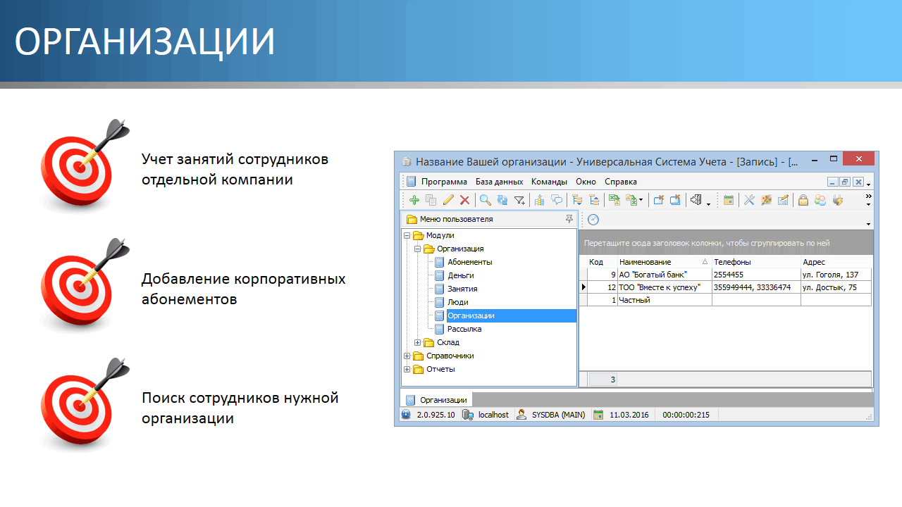Select Занятия in the module tree

click(462, 289)
